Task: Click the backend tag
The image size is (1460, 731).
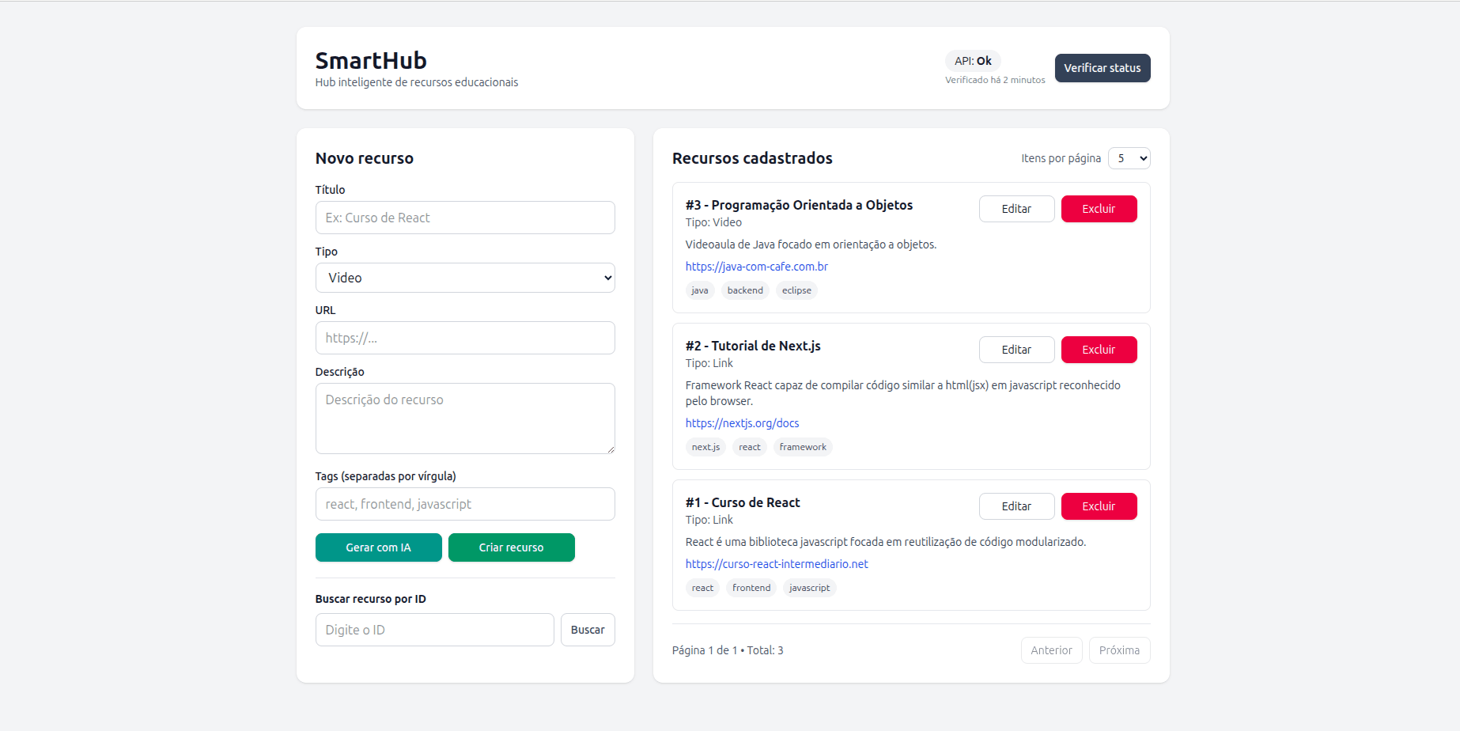Action: 745,290
